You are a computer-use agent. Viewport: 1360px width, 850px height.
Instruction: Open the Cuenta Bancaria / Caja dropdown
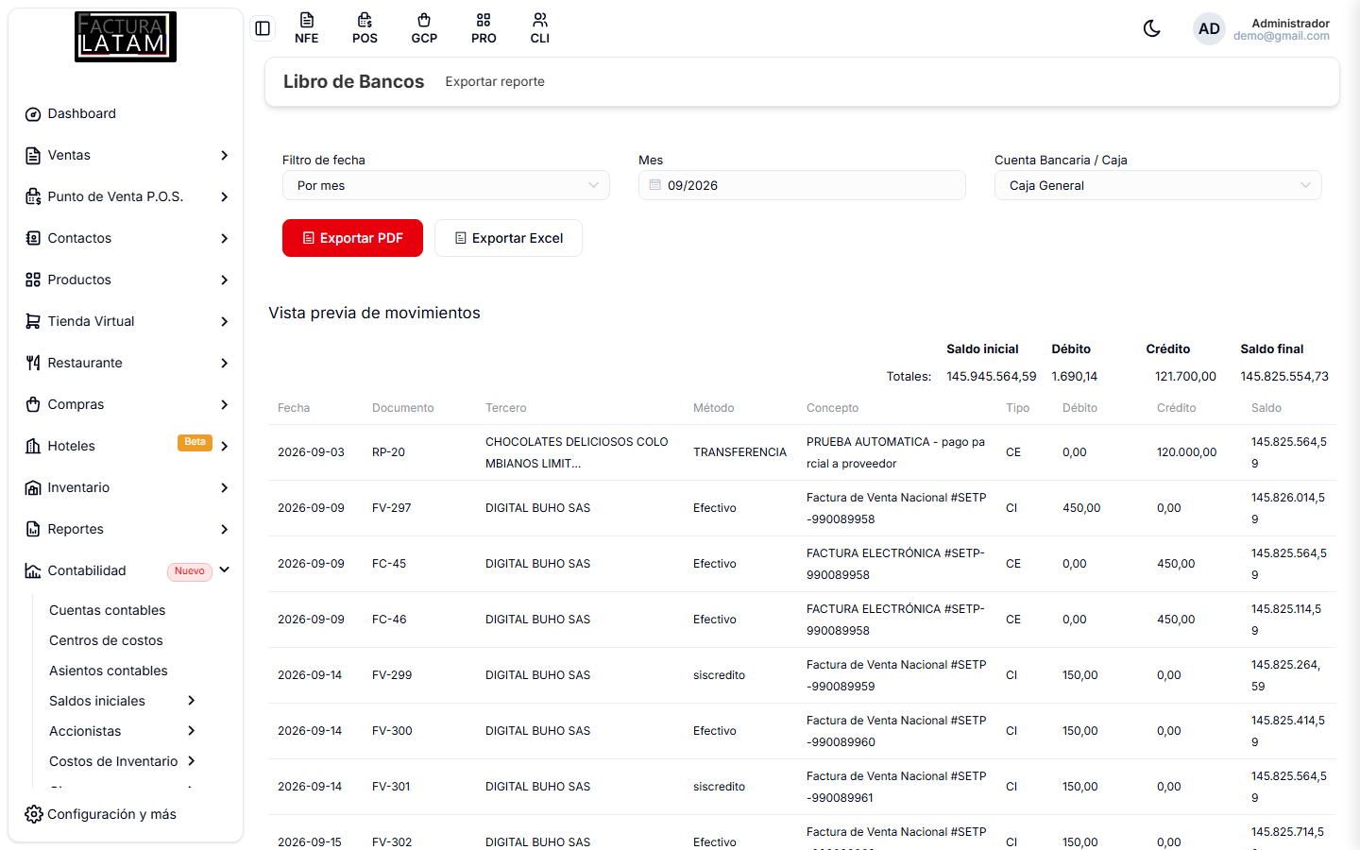1158,185
